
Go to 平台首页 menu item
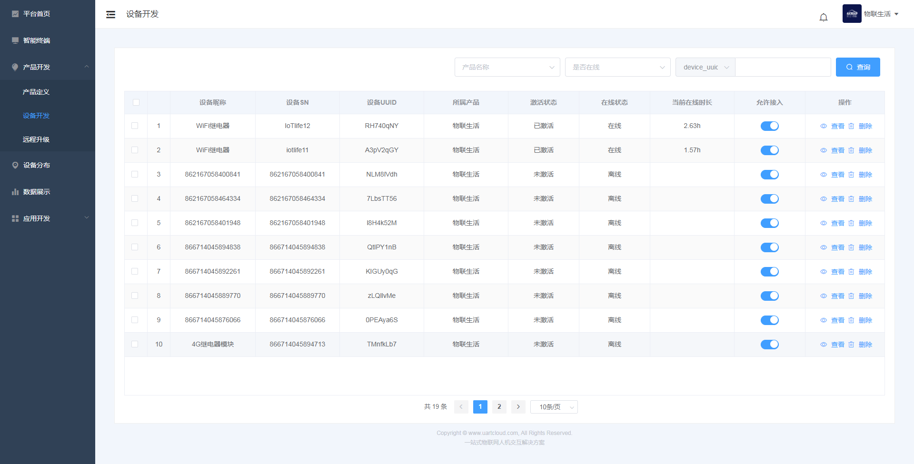click(x=48, y=14)
